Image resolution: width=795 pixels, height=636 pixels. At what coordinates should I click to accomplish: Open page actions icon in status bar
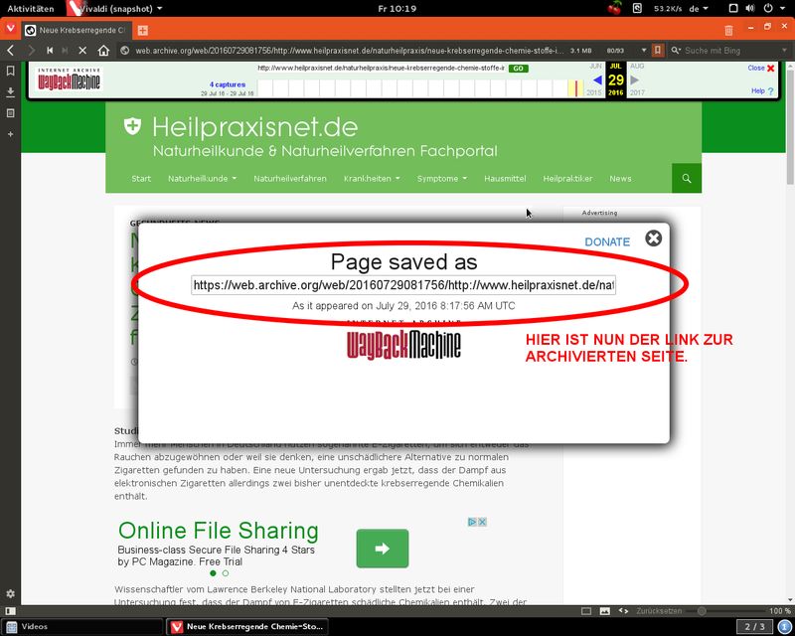(x=623, y=610)
